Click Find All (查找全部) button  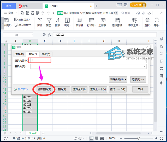click(79, 89)
